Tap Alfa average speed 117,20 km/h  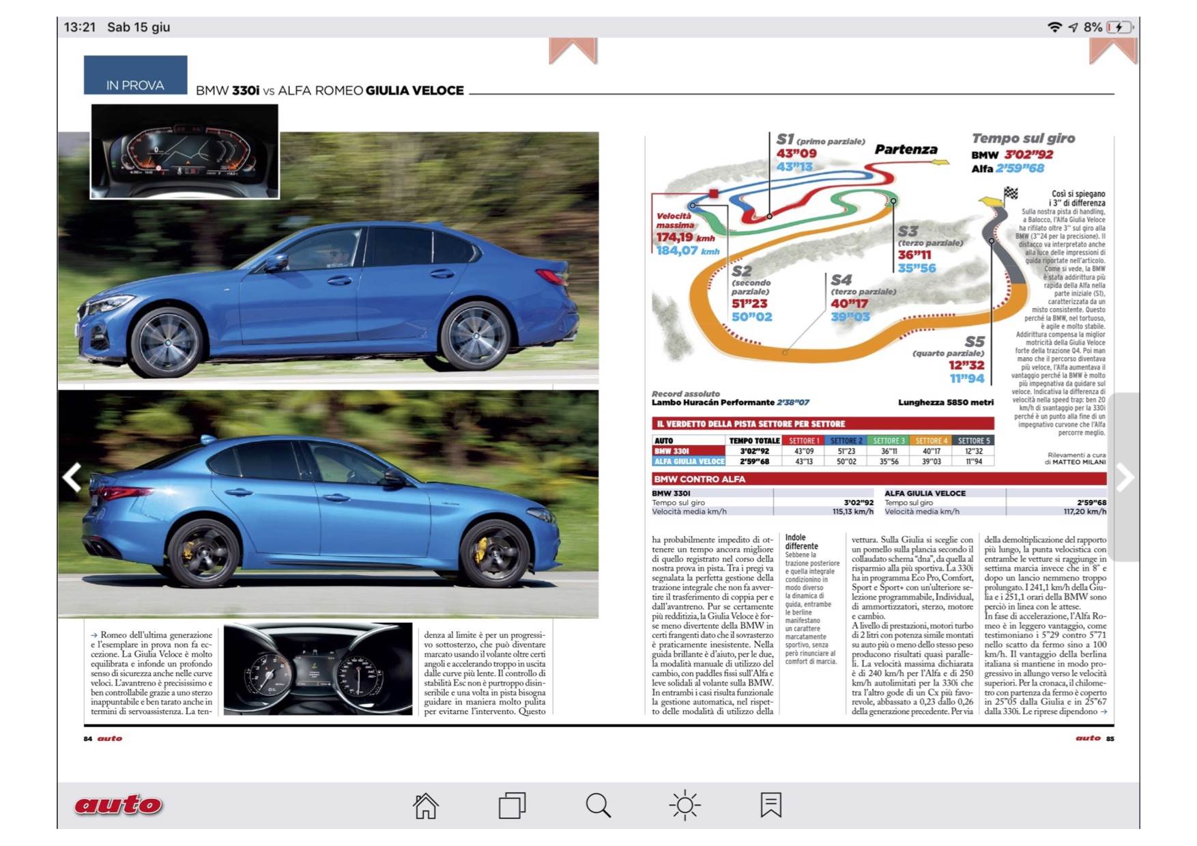tap(1085, 511)
